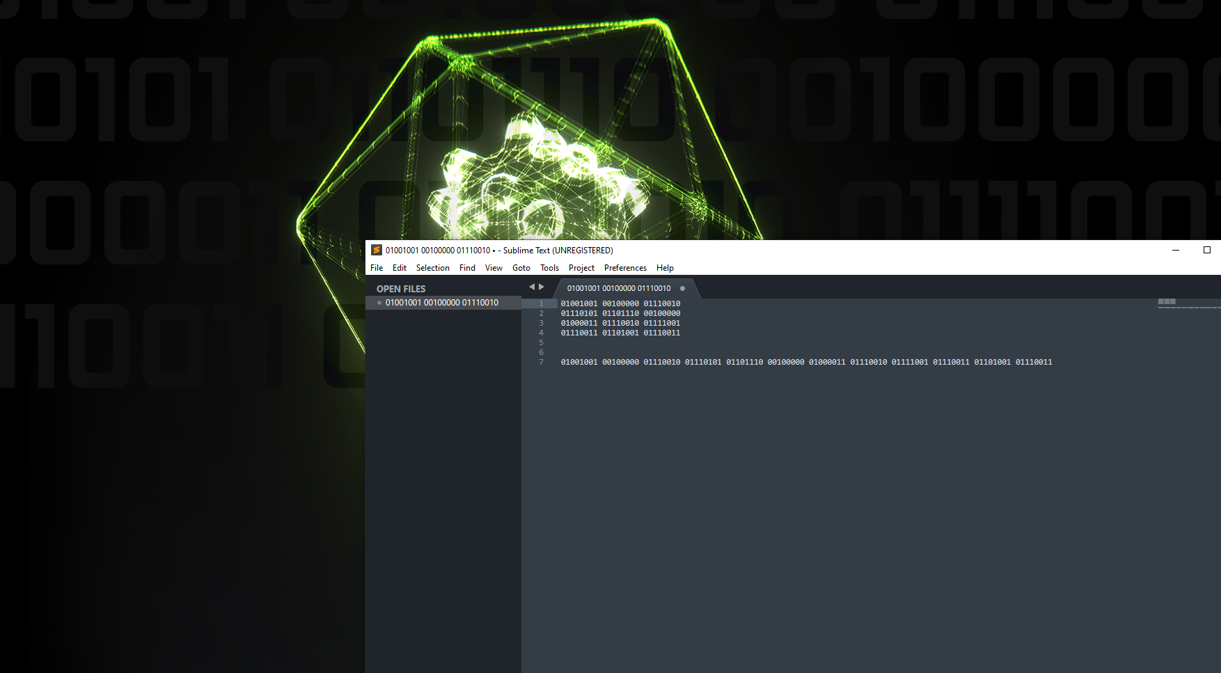
Task: Click line number 5 in the gutter
Action: [541, 342]
